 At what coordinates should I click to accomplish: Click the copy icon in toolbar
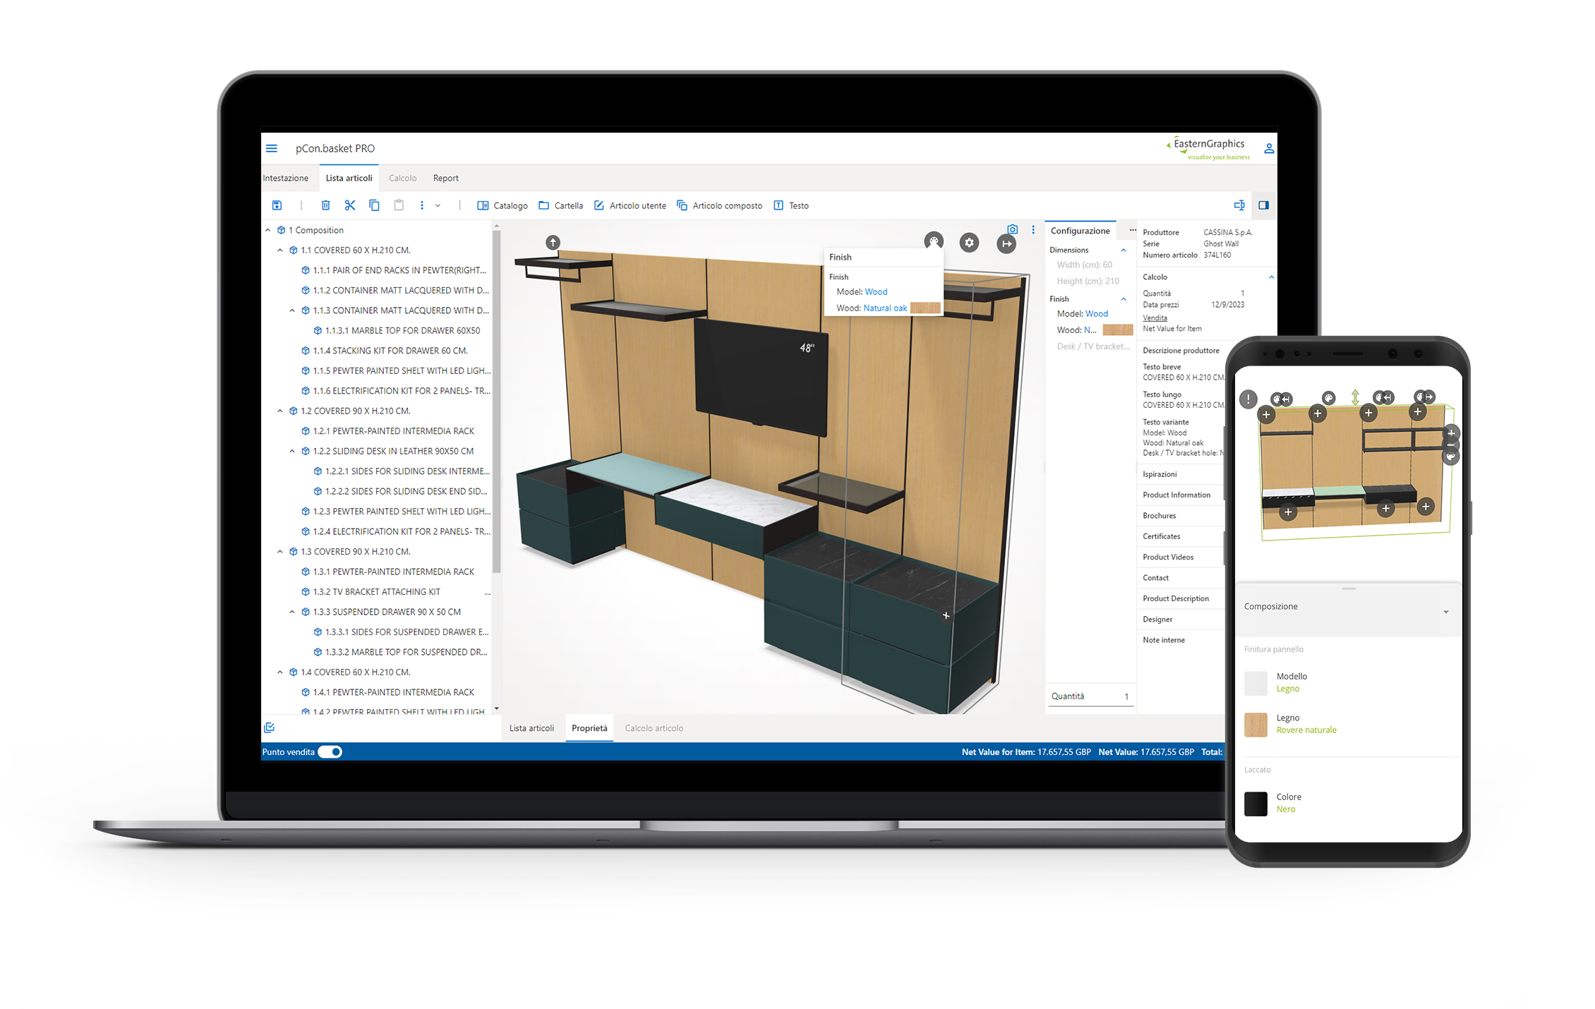click(x=374, y=205)
